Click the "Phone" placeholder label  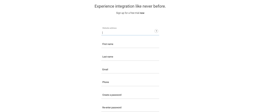click(x=106, y=82)
